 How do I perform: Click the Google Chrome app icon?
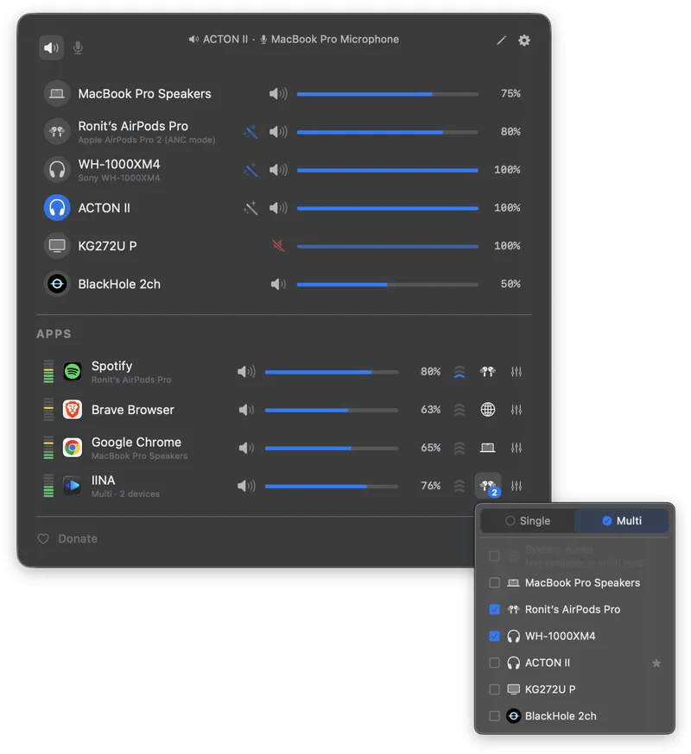point(73,448)
